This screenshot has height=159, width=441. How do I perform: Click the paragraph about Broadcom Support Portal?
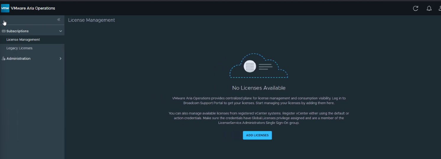pos(259,101)
